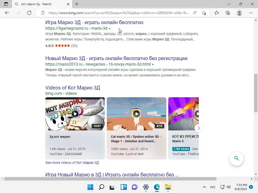Click the scroll up arrow

[256, 20]
